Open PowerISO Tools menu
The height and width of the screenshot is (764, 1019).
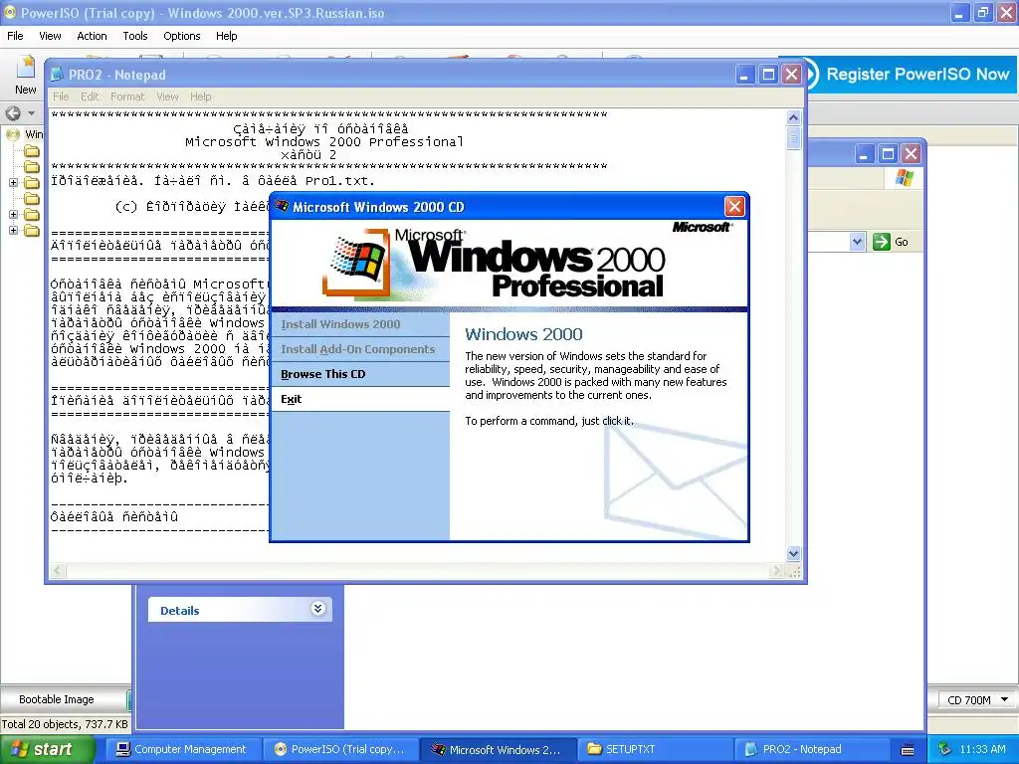(x=135, y=36)
